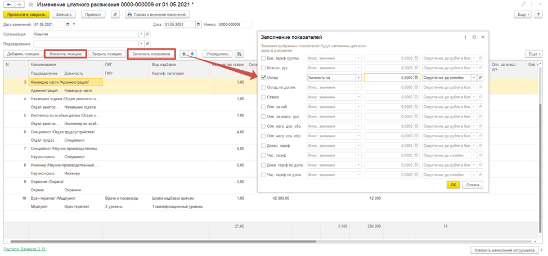Expand the Организация dropdown arrow
This screenshot has height=256, width=548.
[141, 34]
